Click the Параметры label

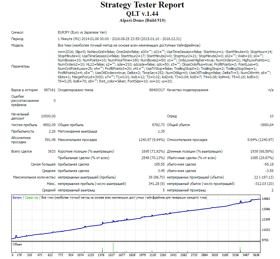[x=20, y=66]
